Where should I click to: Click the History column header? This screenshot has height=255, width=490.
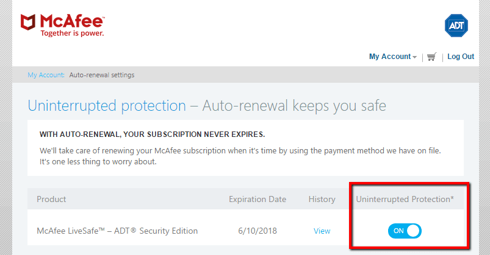(322, 199)
